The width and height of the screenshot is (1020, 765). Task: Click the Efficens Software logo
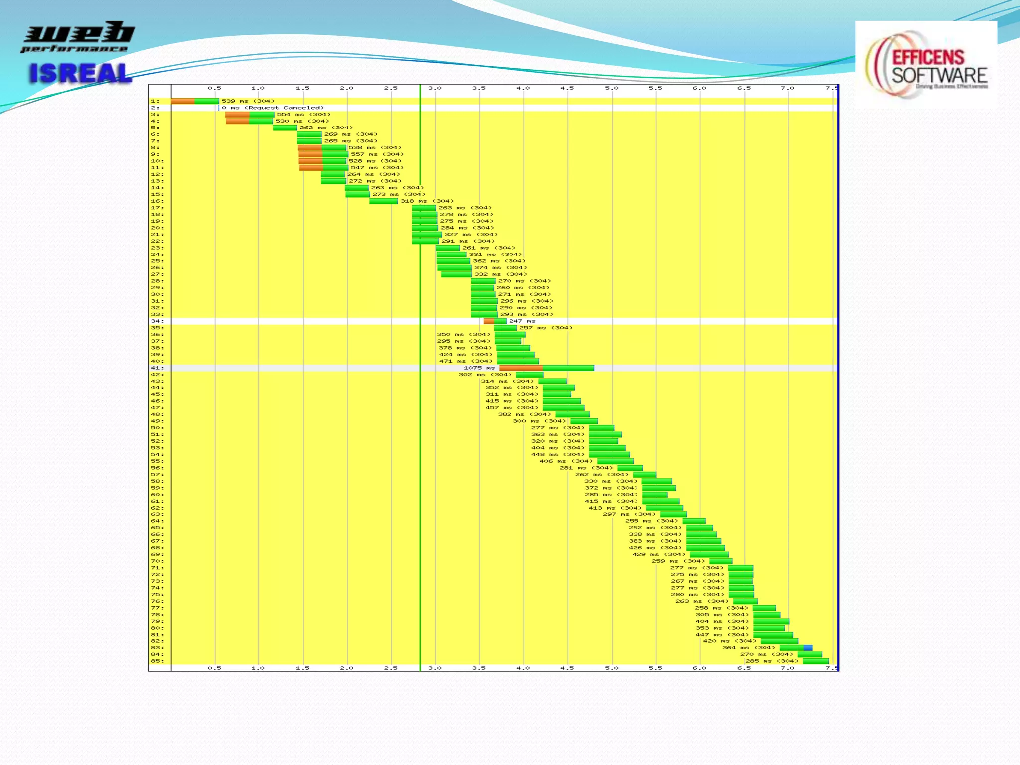point(926,64)
